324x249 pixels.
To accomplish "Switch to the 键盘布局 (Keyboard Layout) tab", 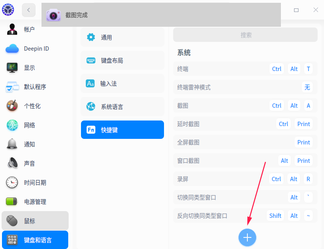I will [x=122, y=60].
